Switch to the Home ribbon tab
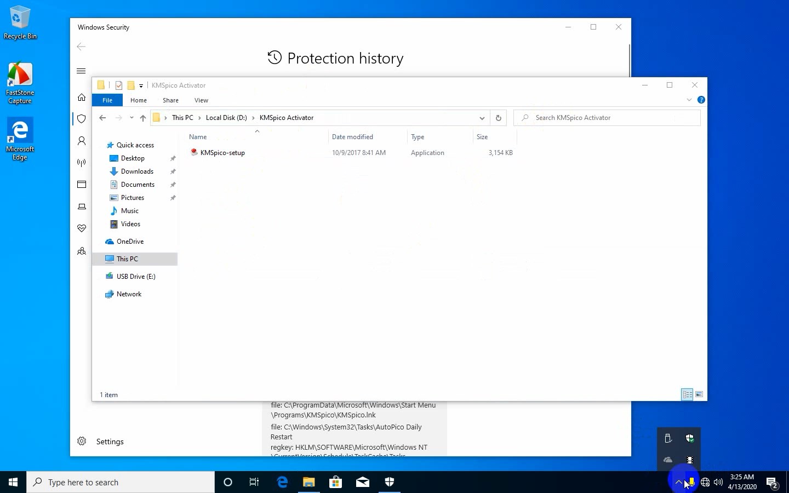 pos(139,100)
